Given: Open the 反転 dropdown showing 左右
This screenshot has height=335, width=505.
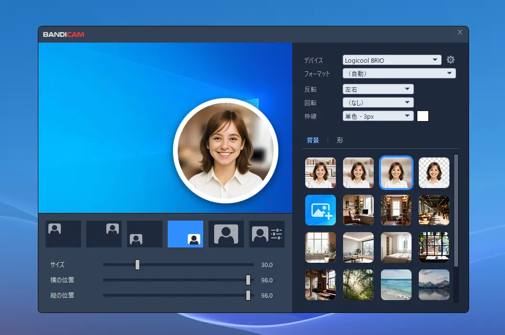Looking at the screenshot, I should click(x=378, y=89).
